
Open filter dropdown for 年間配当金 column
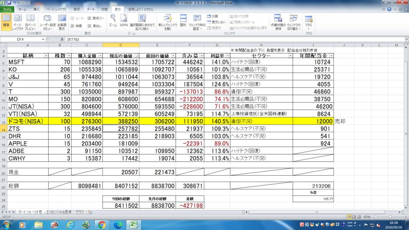[x=331, y=56]
